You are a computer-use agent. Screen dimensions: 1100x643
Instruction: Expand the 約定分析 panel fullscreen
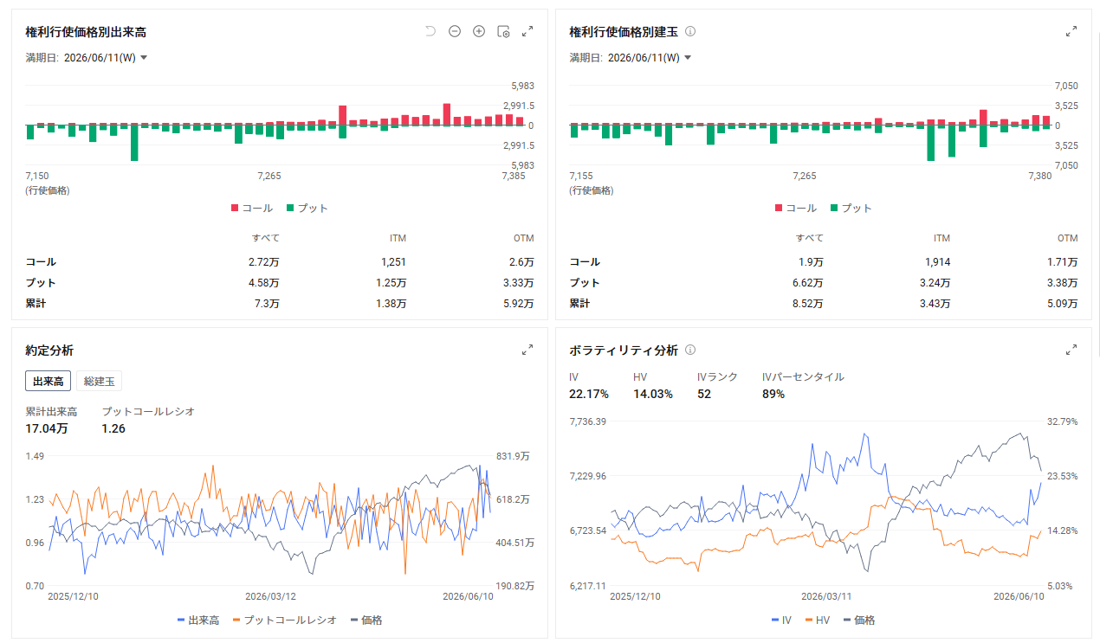pyautogui.click(x=527, y=350)
